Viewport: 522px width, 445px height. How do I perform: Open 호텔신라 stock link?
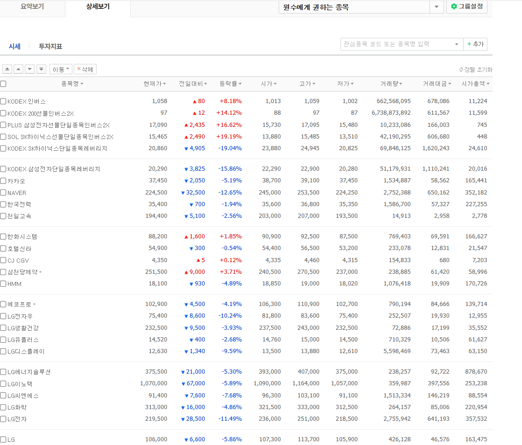(x=19, y=249)
